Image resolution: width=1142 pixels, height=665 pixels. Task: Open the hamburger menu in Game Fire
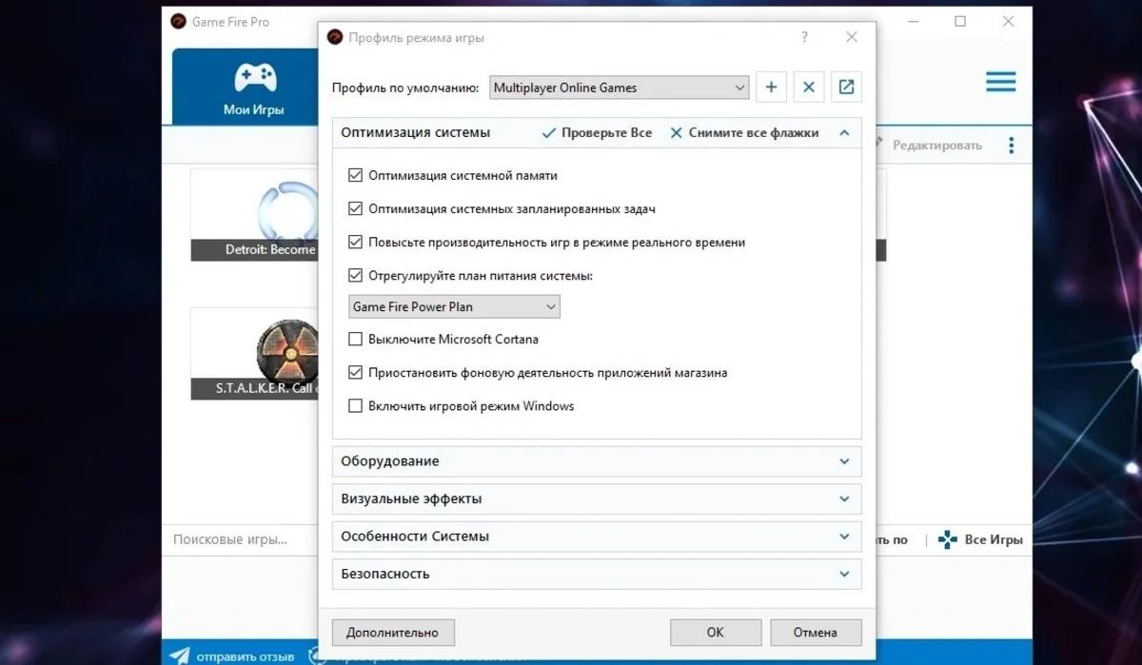pos(1001,82)
